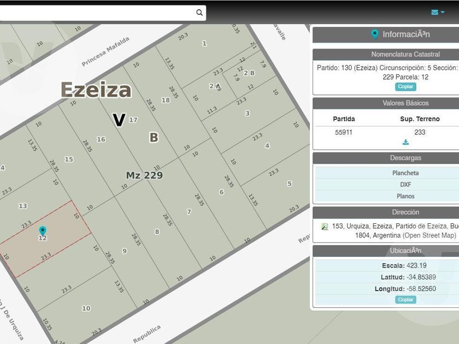Click the Longitud value -58.52560
This screenshot has height=344, width=459.
click(x=421, y=289)
